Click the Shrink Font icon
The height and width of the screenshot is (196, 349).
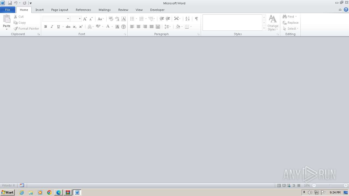[91, 19]
